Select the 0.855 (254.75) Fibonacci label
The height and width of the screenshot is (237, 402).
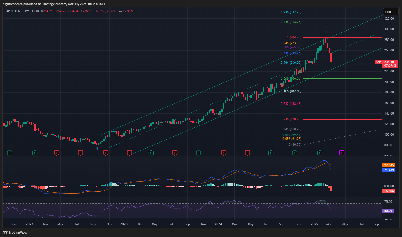(x=291, y=53)
